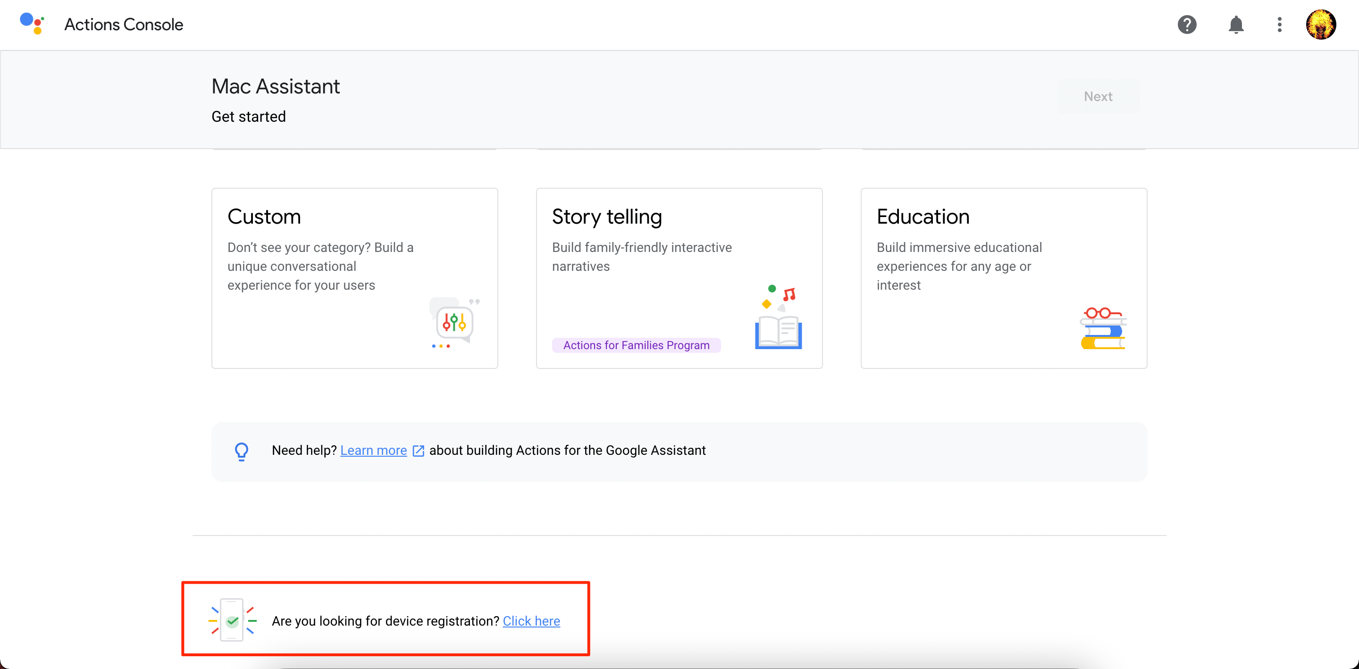Click the Actions for Families Program badge
Screen dimensions: 1359x669
point(636,345)
